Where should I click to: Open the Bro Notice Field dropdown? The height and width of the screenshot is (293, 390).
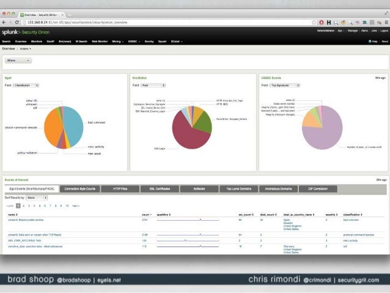tap(153, 86)
